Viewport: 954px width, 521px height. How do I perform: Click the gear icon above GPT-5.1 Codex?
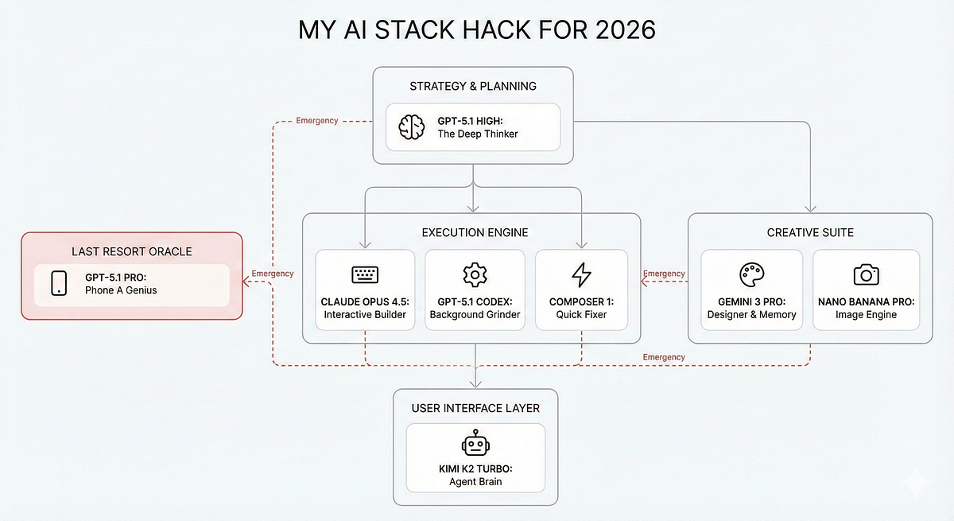[475, 274]
